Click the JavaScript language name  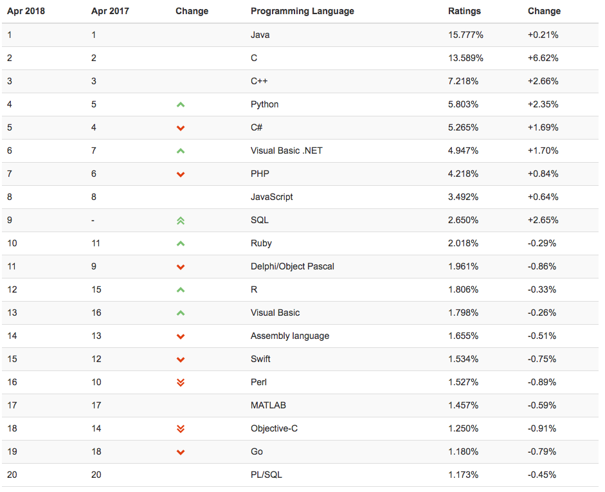pyautogui.click(x=271, y=197)
